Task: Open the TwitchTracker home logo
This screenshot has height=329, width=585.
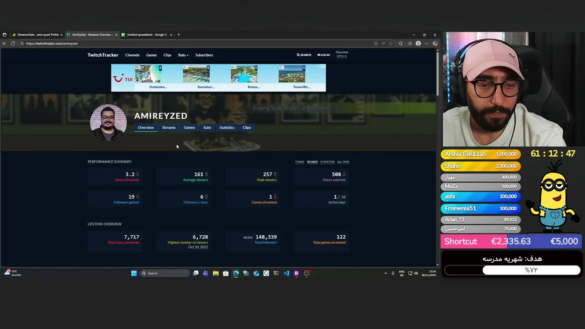Action: 103,55
